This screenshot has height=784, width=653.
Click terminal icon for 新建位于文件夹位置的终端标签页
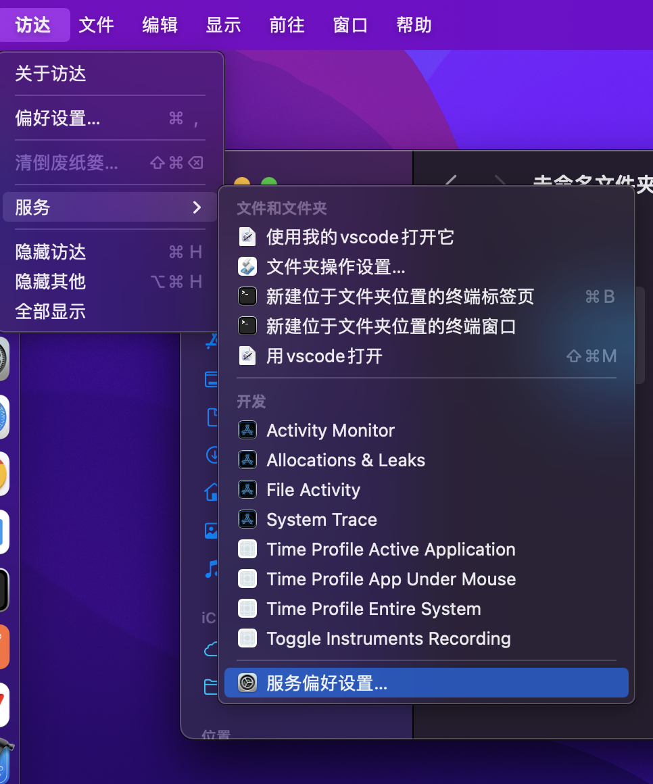point(247,296)
